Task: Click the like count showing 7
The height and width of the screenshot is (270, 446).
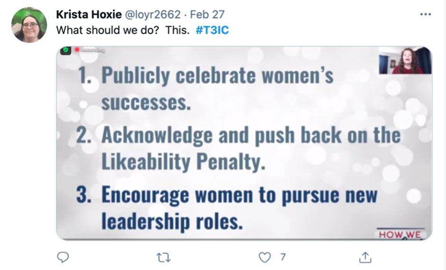Action: (x=283, y=257)
